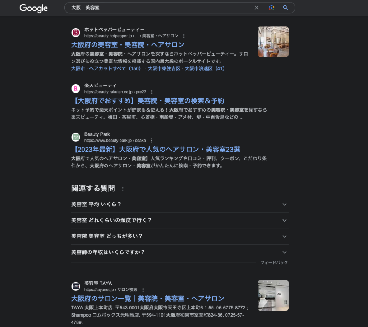The width and height of the screenshot is (368, 327).
Task: Expand 美容院 美容室 どっちが多い？ question
Action: coord(180,236)
